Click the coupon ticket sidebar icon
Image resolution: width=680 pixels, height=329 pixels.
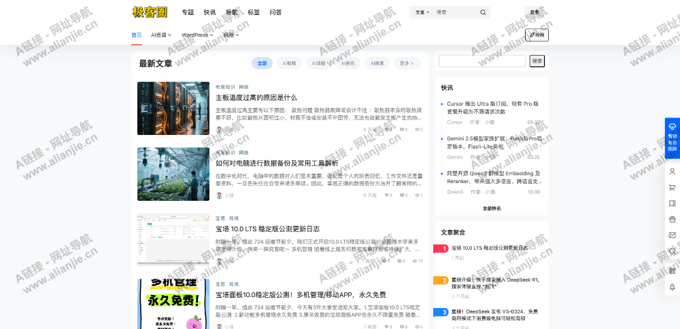[x=673, y=204]
